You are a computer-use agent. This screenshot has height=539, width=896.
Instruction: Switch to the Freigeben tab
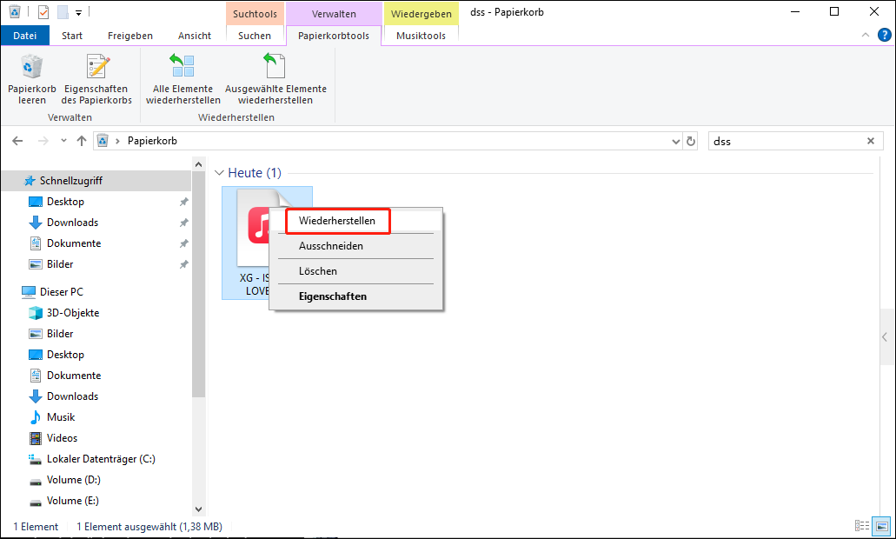tap(130, 36)
